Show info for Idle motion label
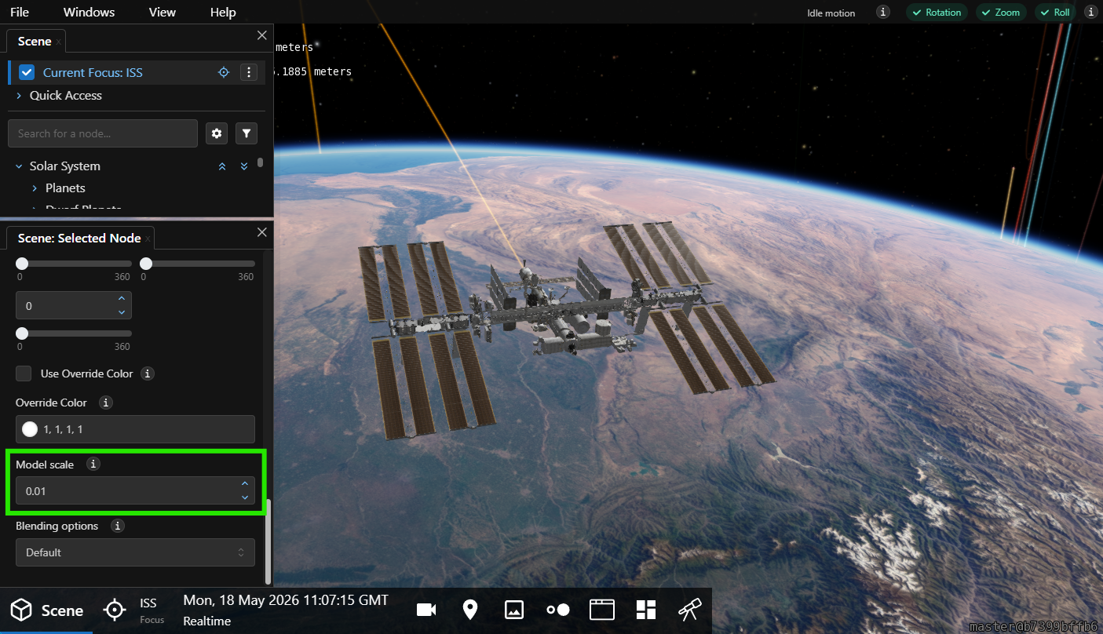The height and width of the screenshot is (634, 1103). click(x=883, y=13)
